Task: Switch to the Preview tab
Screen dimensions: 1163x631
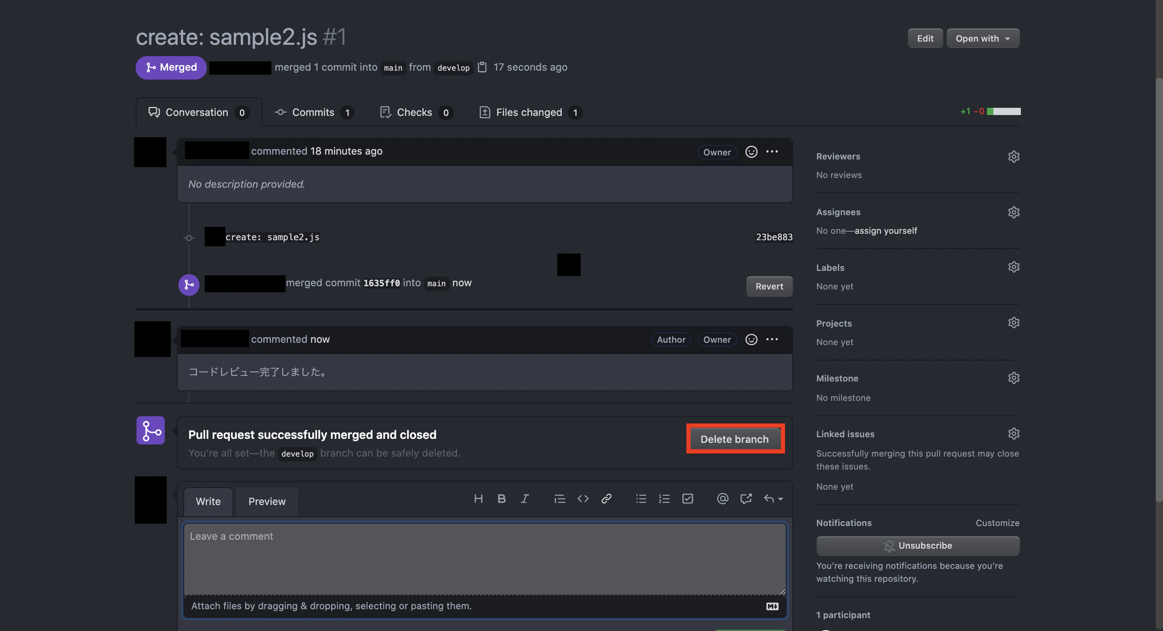Action: [x=267, y=501]
